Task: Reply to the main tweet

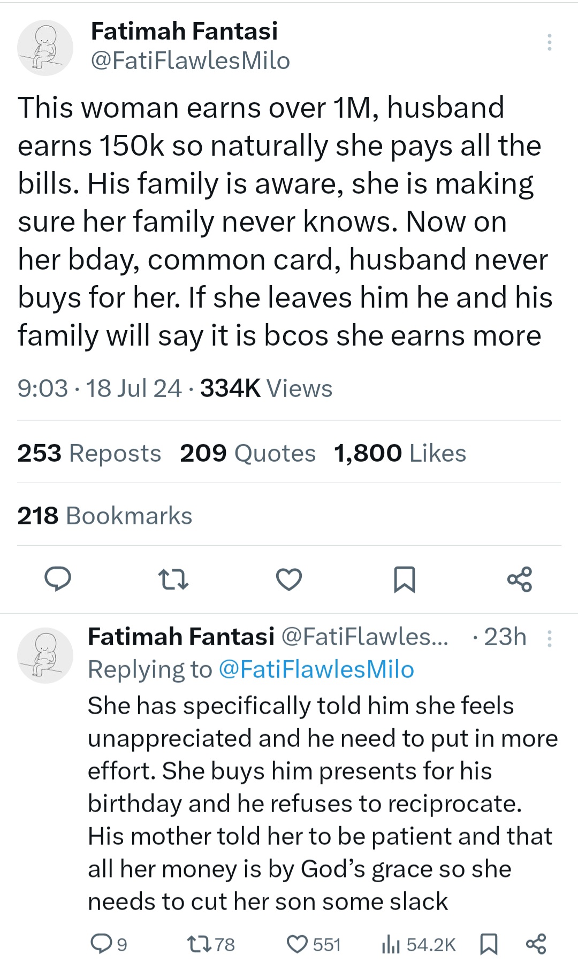Action: click(x=58, y=579)
